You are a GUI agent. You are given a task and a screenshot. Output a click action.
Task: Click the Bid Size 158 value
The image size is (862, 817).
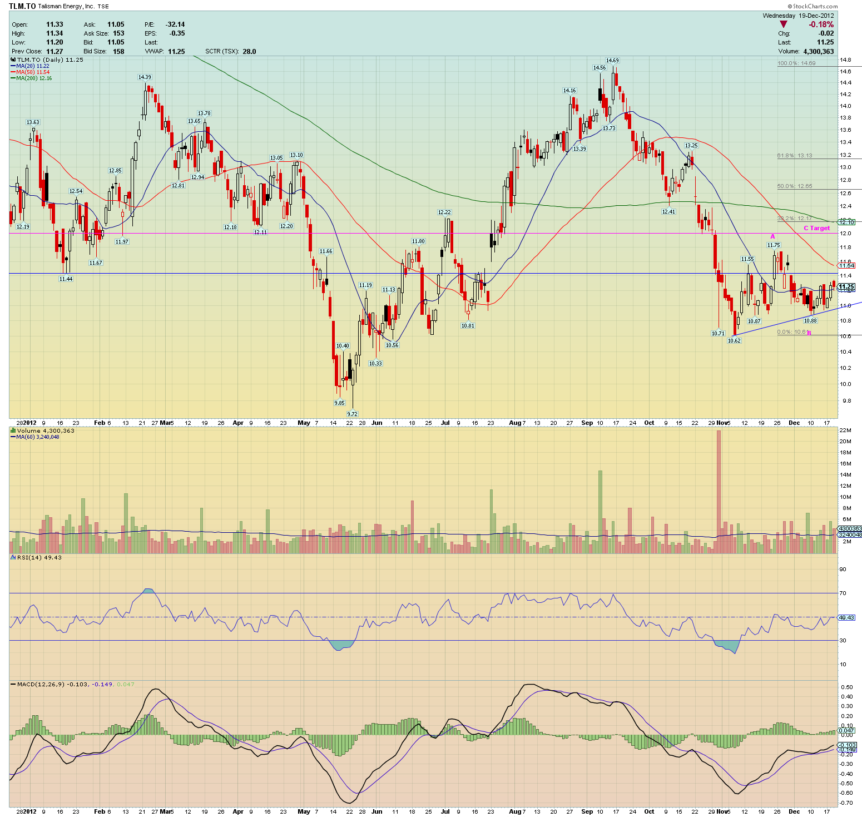coord(118,51)
